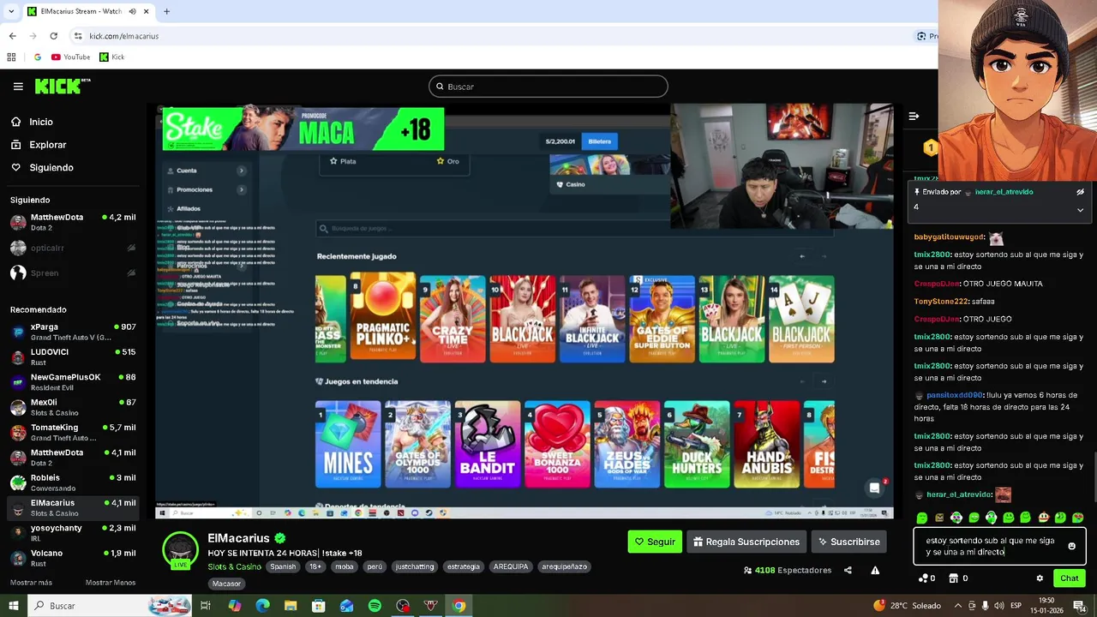The height and width of the screenshot is (617, 1097).
Task: Click the AREQUIPA tag
Action: 511,566
